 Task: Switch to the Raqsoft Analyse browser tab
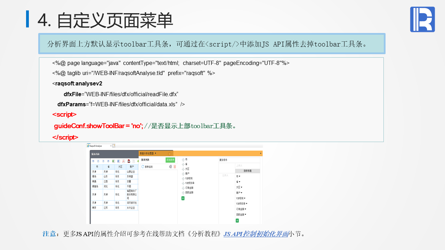click(x=99, y=146)
